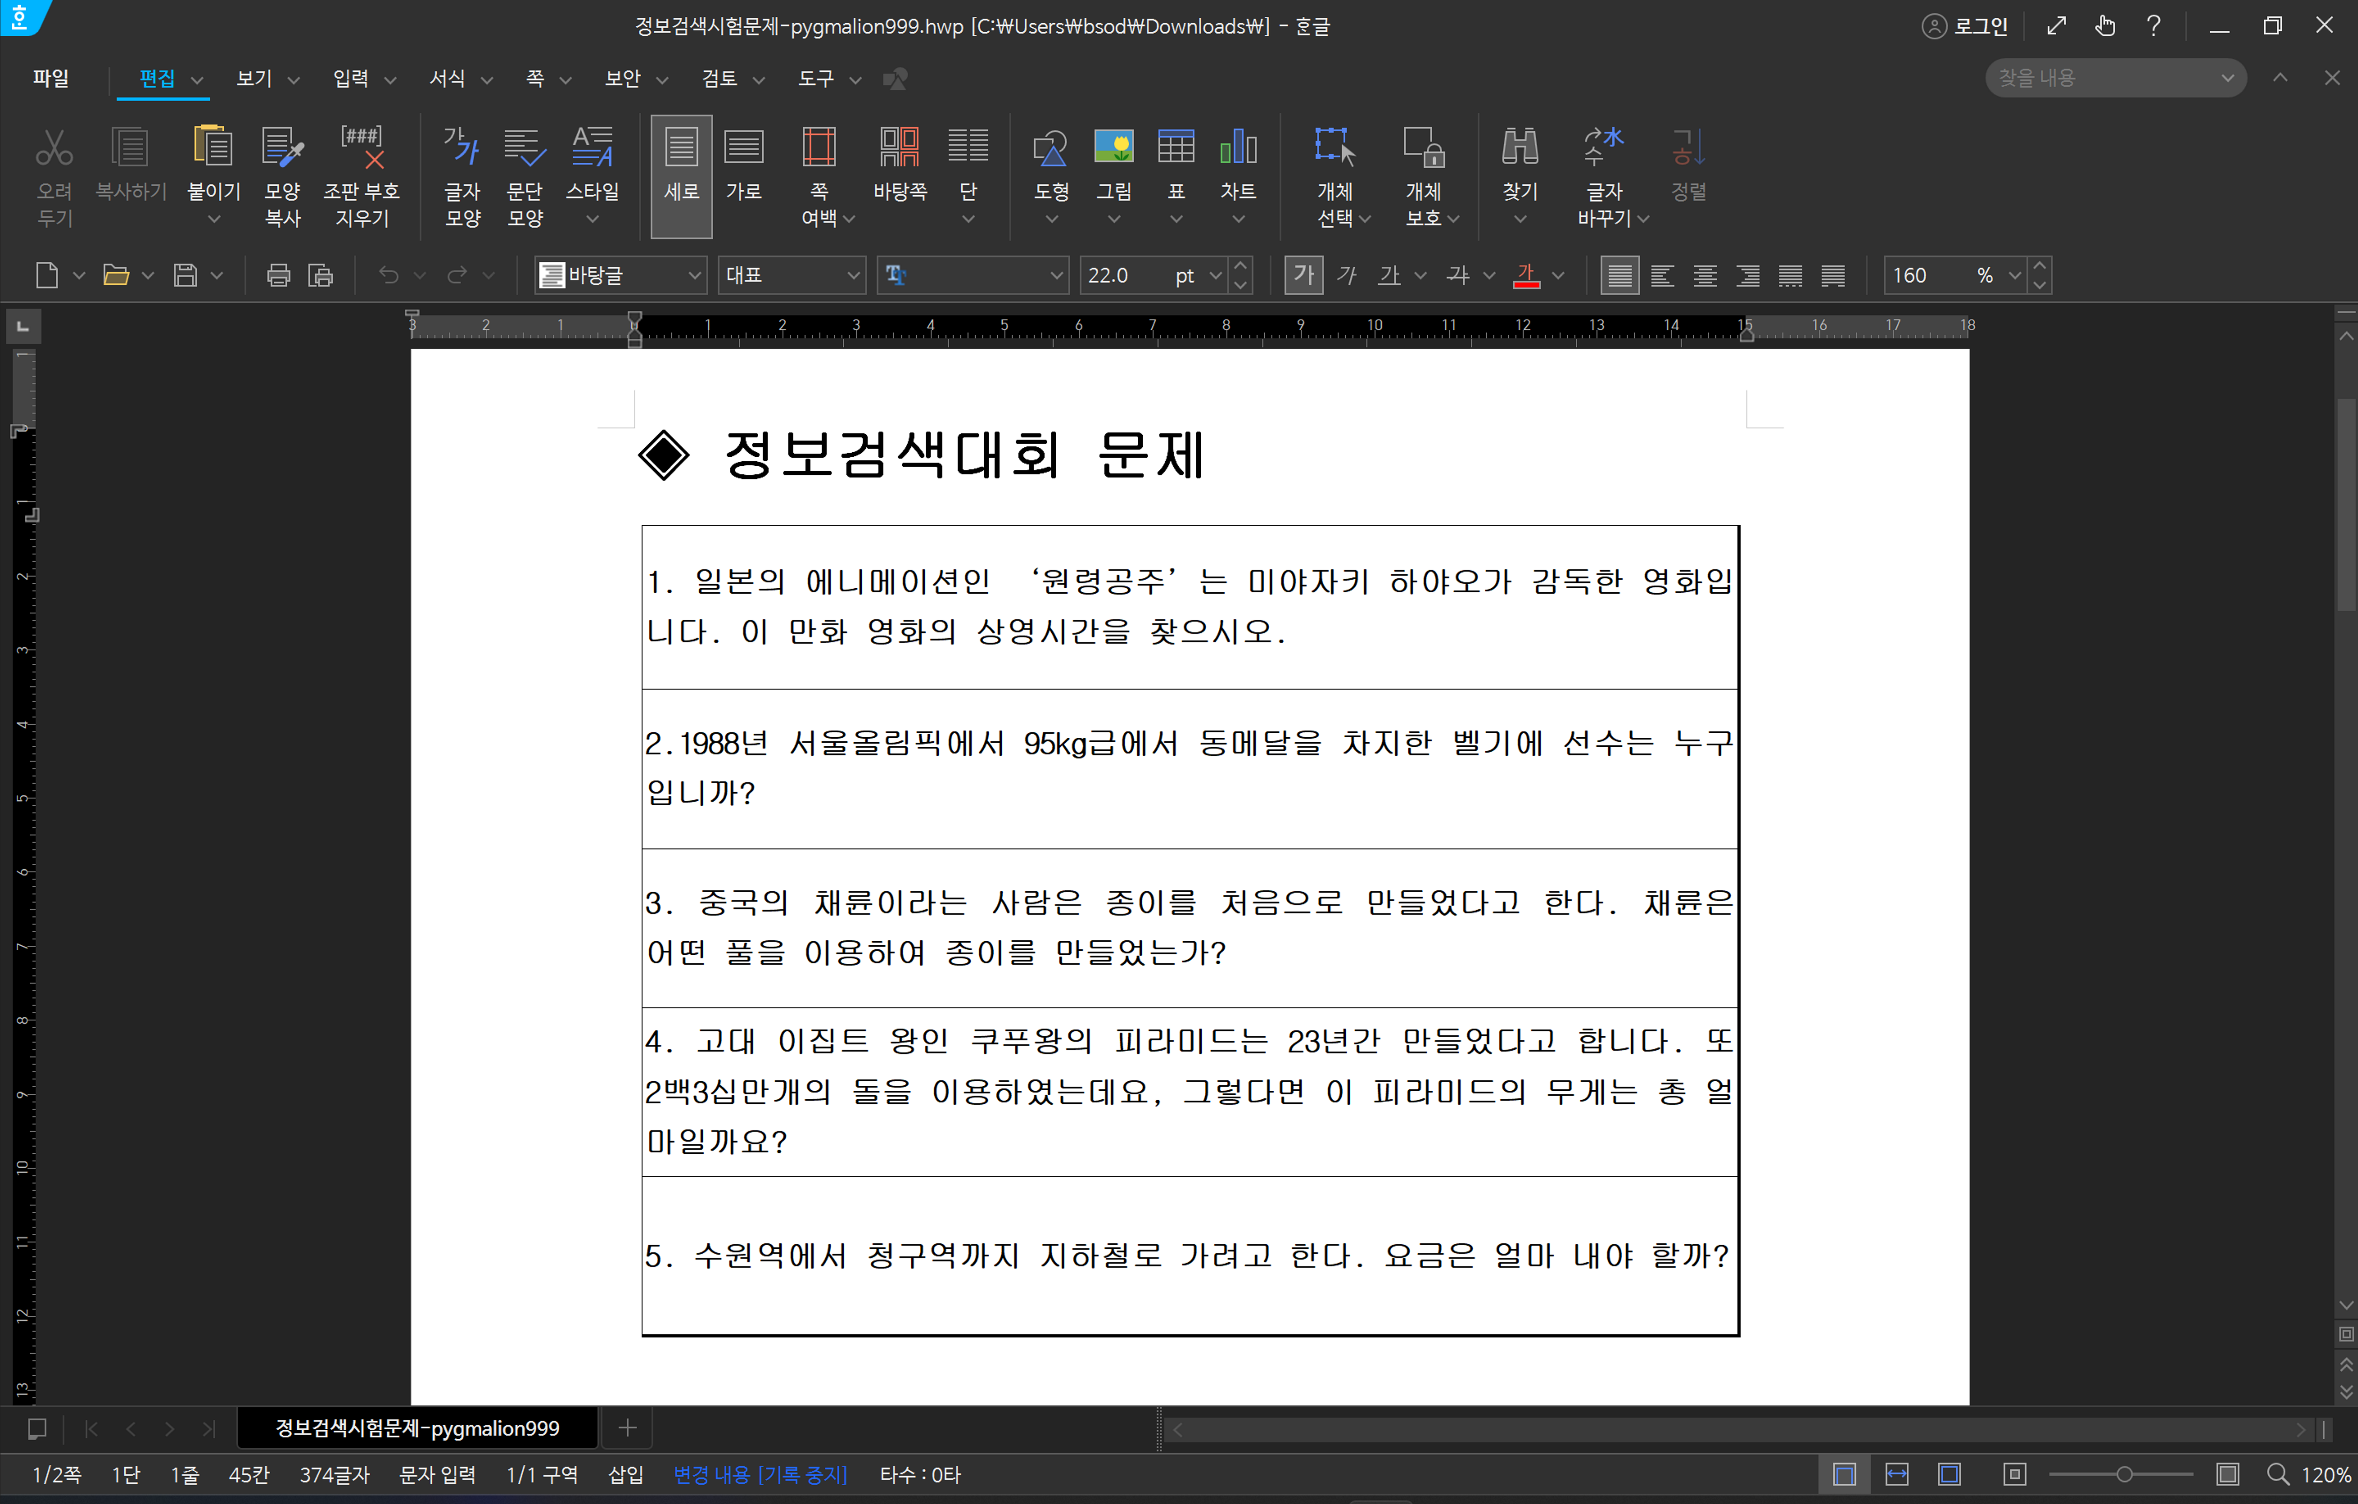Viewport: 2358px width, 1504px height.
Task: Expand the 대표 language dropdown
Action: pos(853,275)
